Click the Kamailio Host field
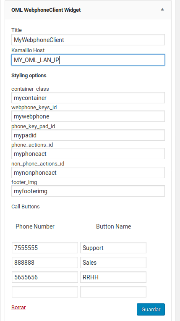The height and width of the screenshot is (321, 180). [88, 60]
